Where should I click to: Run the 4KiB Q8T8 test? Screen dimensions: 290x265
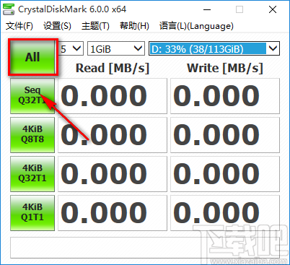pyautogui.click(x=32, y=135)
